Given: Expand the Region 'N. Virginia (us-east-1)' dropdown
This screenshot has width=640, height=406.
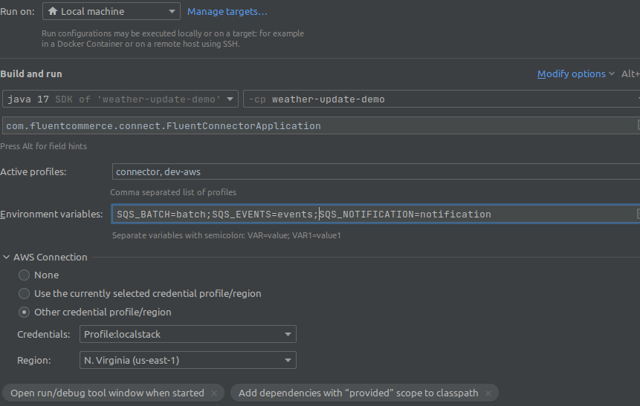Looking at the screenshot, I should click(187, 361).
